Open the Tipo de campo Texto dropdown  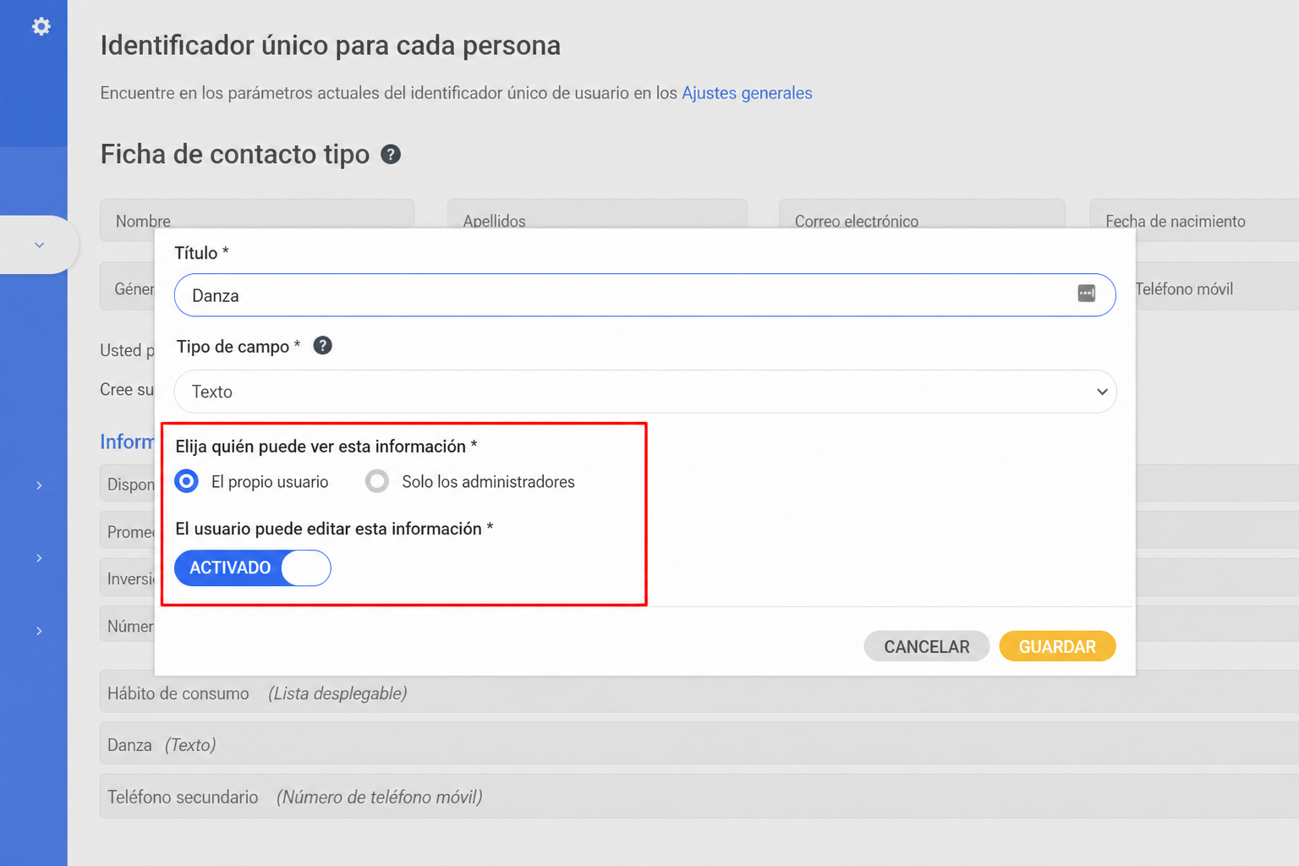[x=645, y=392]
